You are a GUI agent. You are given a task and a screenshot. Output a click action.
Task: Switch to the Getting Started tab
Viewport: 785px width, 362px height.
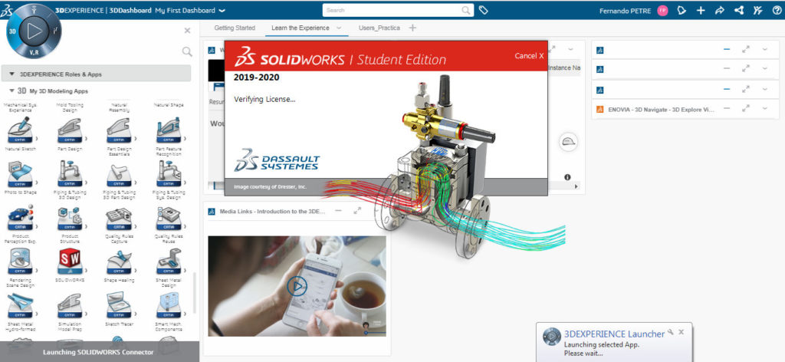point(235,28)
